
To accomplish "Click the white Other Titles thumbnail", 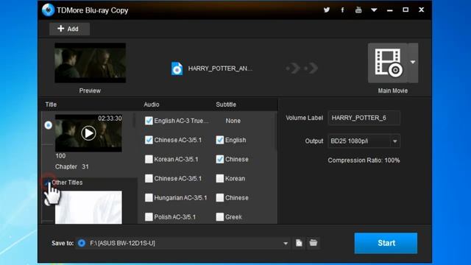I will [x=88, y=208].
